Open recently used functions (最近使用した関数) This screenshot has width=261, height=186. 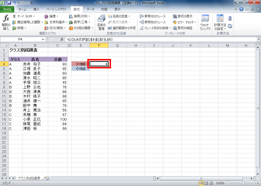[27, 22]
